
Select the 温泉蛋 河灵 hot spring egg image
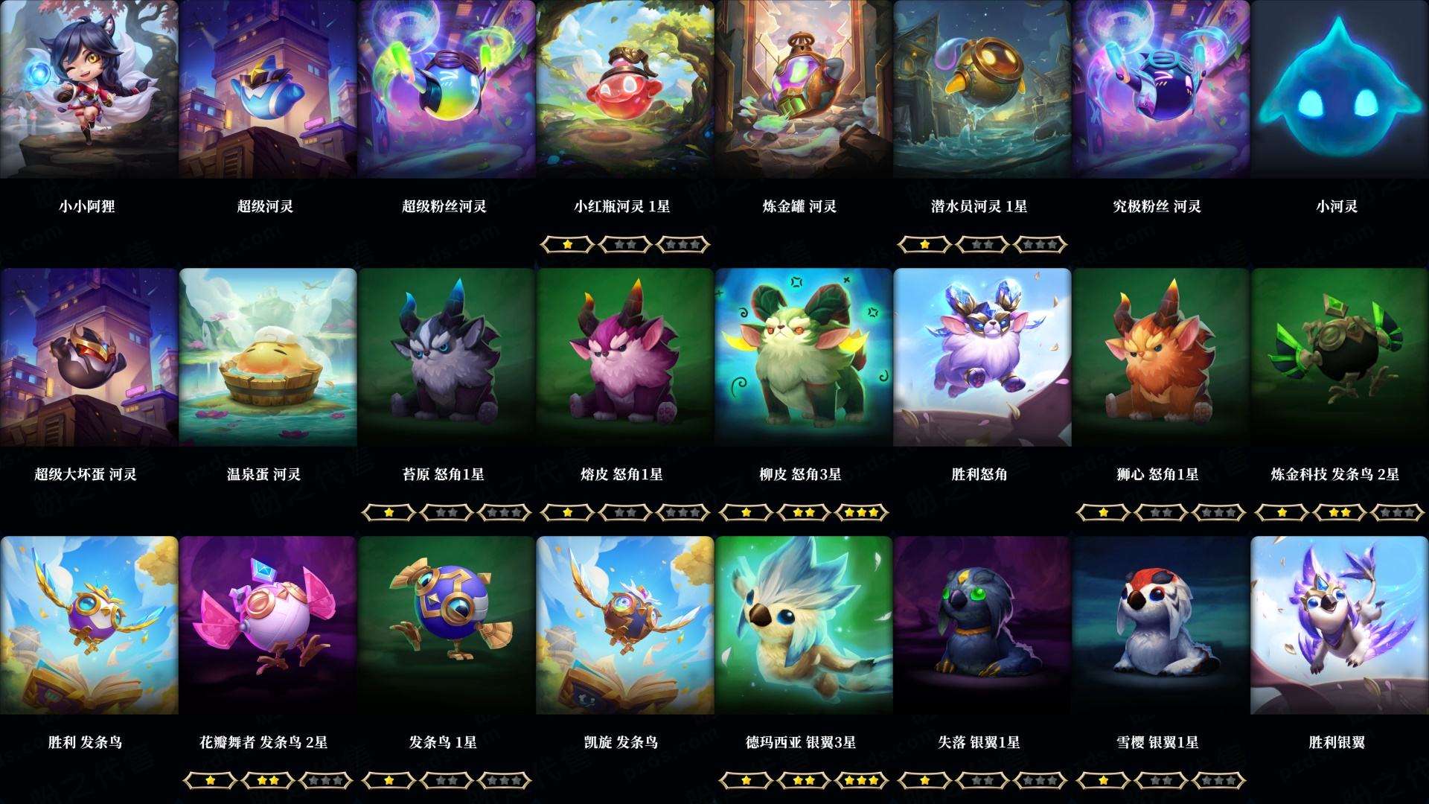click(x=268, y=357)
